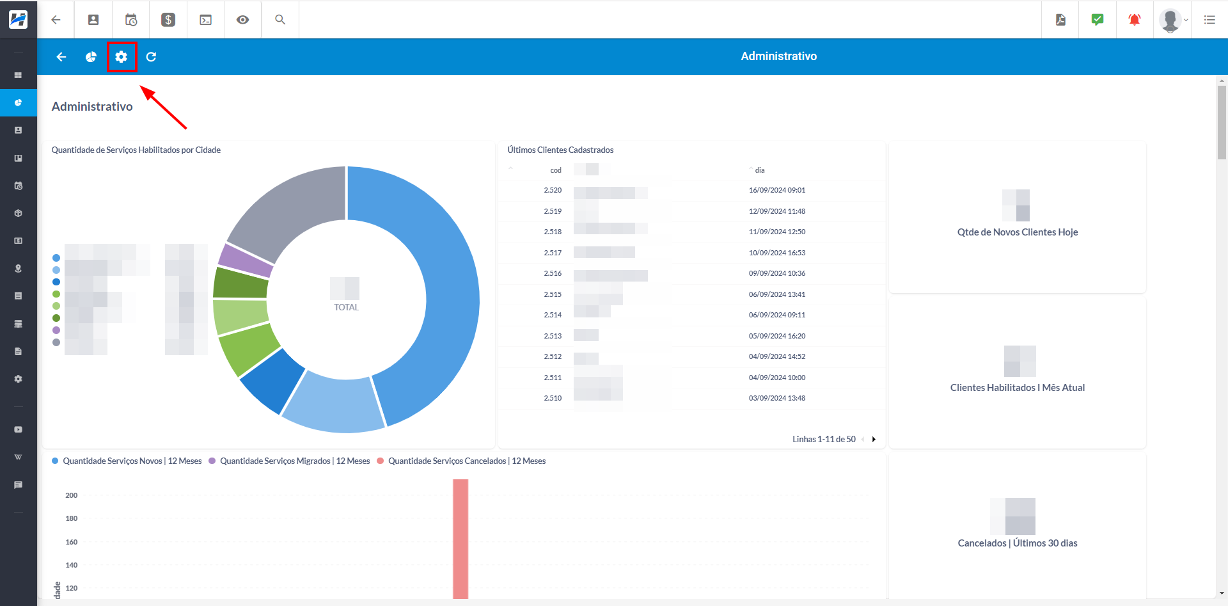Go to previous page of Últimos Clientes table

(863, 439)
